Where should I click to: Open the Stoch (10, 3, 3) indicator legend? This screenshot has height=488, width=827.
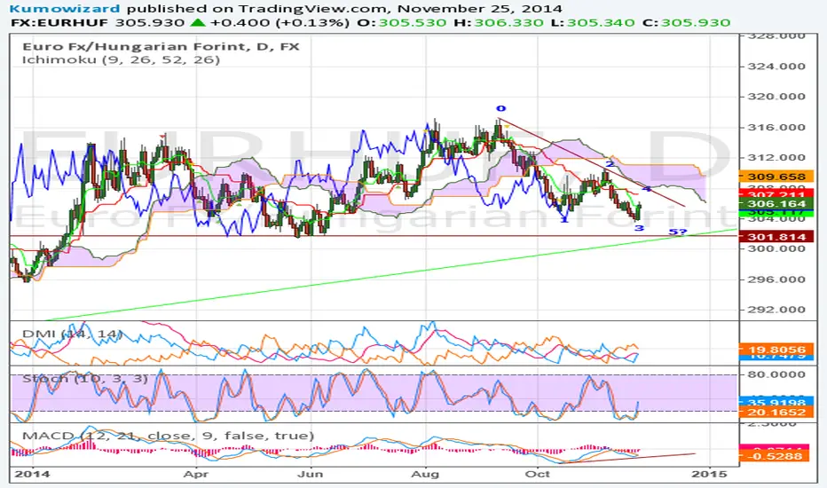pyautogui.click(x=85, y=378)
